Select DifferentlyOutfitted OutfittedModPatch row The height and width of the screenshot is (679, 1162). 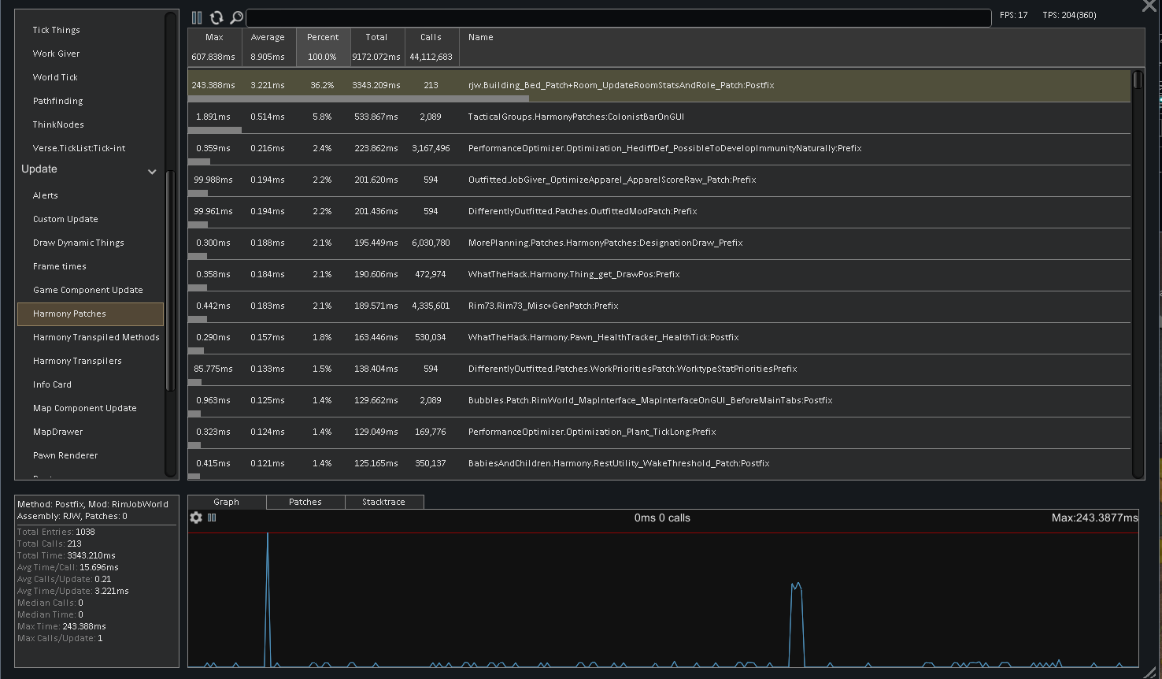(x=659, y=212)
